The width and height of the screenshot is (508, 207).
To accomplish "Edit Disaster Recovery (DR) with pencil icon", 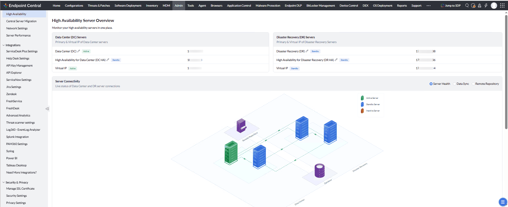I will point(307,51).
